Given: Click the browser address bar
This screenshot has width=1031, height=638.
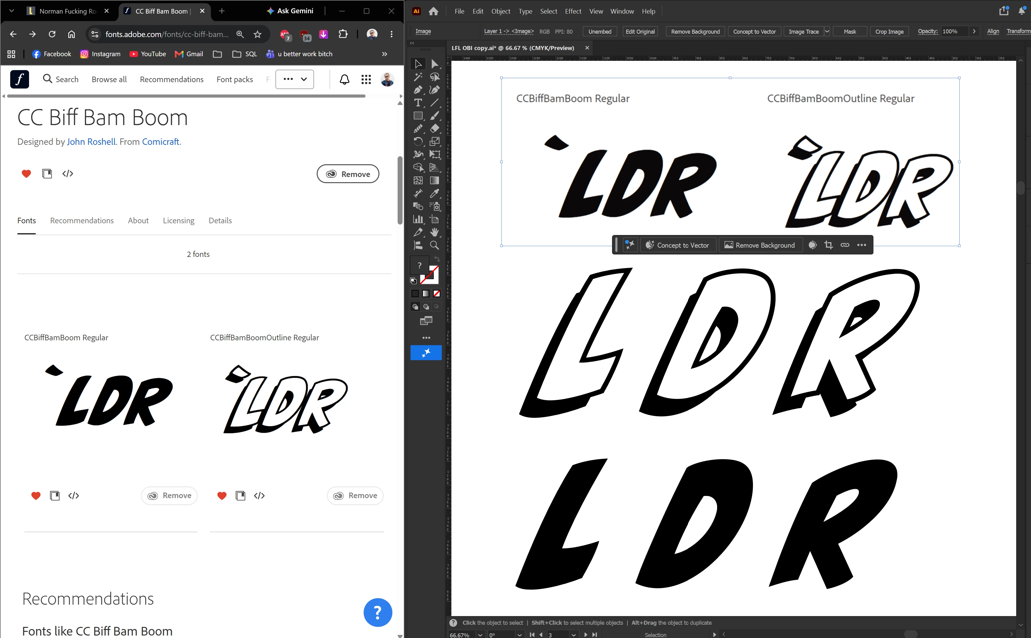Looking at the screenshot, I should click(167, 34).
